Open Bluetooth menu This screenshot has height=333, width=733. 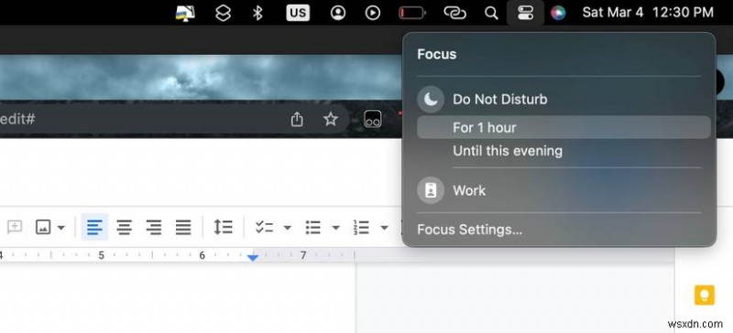click(257, 13)
